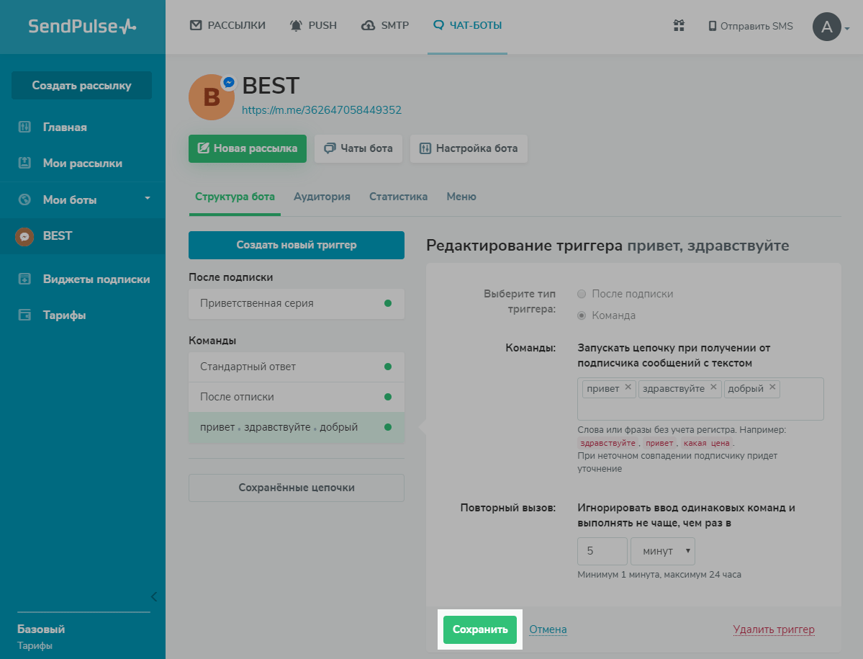Click the repeat interval number field
Viewport: 863px width, 659px height.
[x=602, y=551]
